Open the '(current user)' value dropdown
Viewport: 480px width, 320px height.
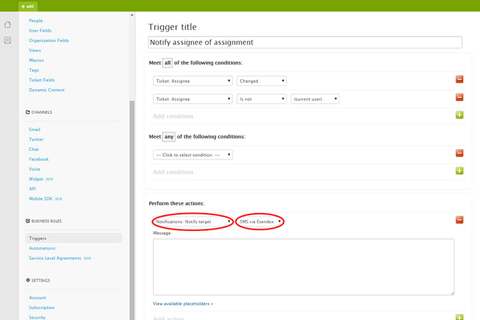pos(314,99)
